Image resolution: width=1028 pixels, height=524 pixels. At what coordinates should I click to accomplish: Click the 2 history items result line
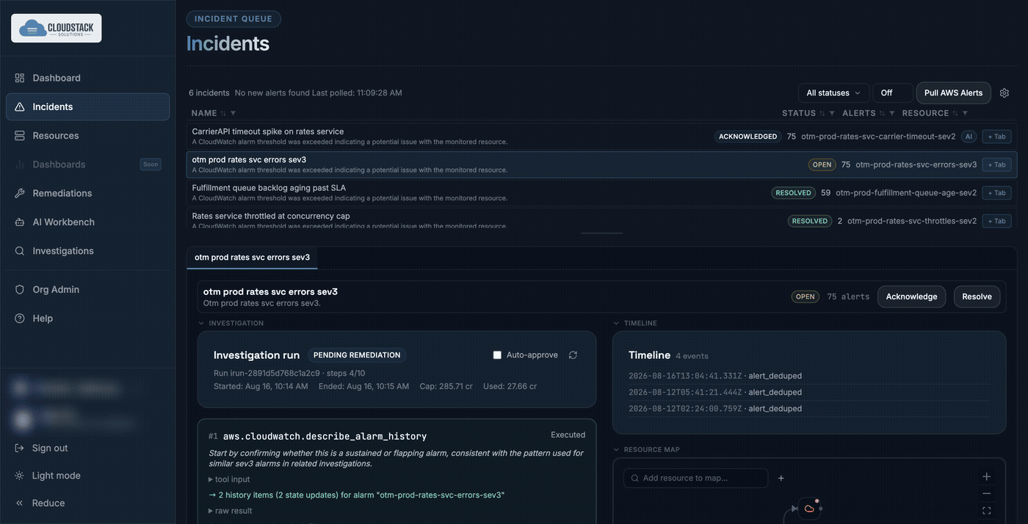point(356,495)
